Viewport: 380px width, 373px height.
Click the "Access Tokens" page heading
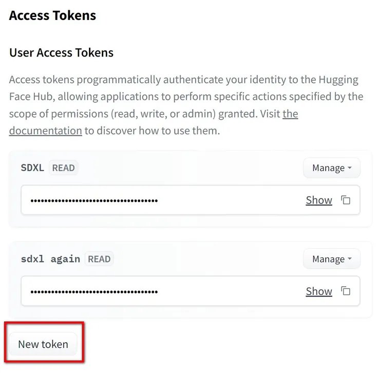pyautogui.click(x=52, y=15)
